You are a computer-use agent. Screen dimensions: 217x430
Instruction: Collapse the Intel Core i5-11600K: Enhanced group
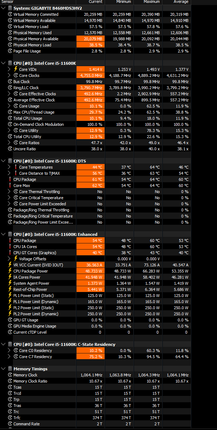click(3, 234)
